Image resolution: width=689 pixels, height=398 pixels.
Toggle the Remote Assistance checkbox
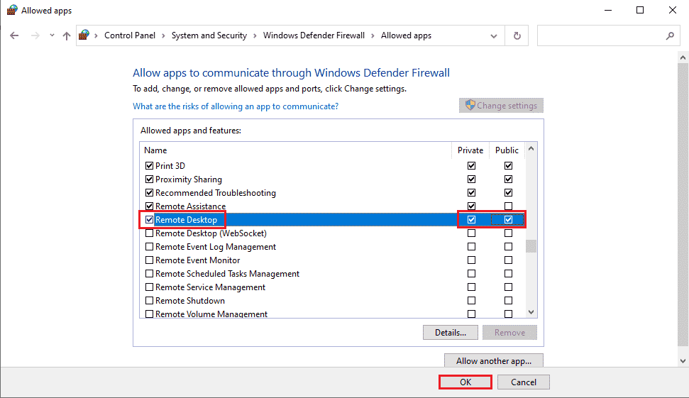pyautogui.click(x=150, y=206)
